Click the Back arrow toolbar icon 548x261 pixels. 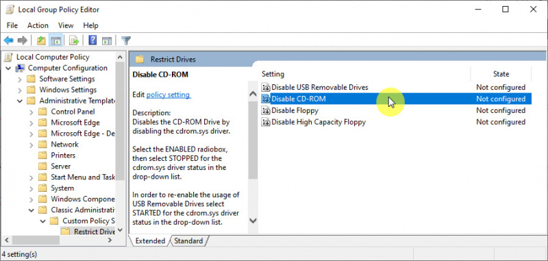(9, 40)
